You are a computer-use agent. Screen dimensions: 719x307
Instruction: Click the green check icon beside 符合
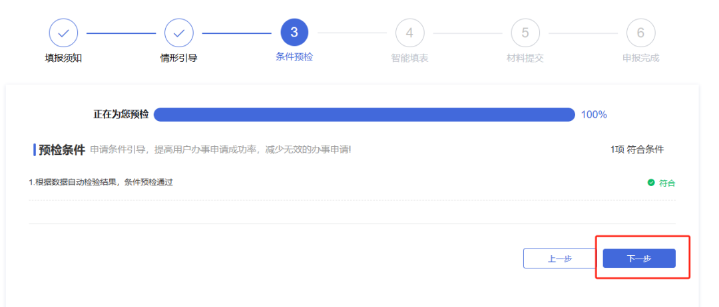(x=651, y=183)
